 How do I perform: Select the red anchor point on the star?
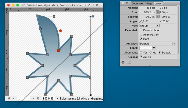tap(59, 51)
